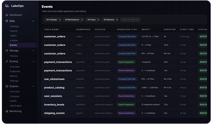Click the Routing arrows icon
The width and height of the screenshot is (213, 124).
(x=7, y=61)
